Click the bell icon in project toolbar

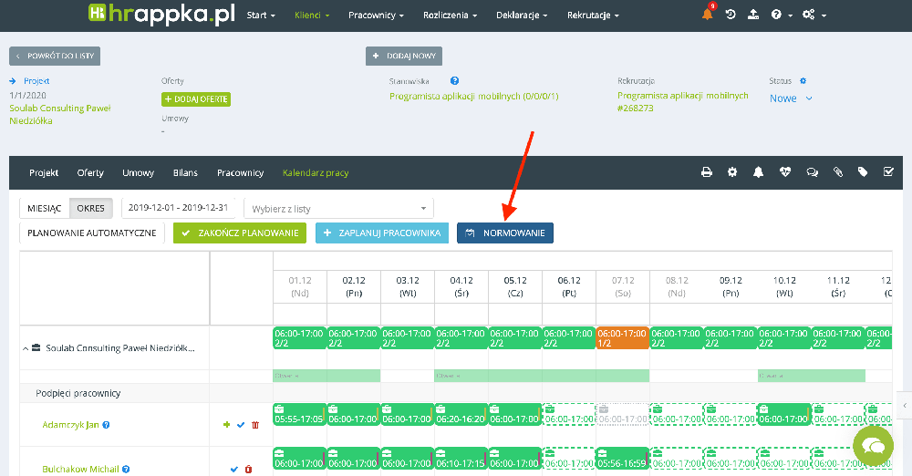(758, 172)
